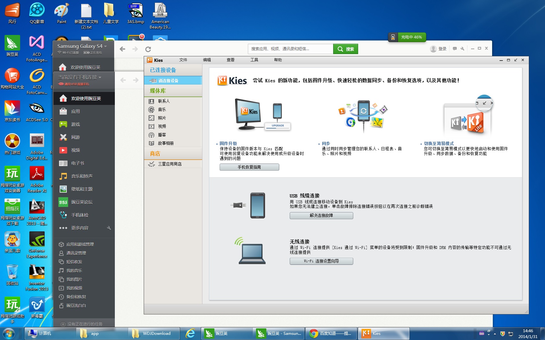545x340 pixels.
Task: Open the ACDSee 5.0 desktop icon
Action: pyautogui.click(x=37, y=112)
